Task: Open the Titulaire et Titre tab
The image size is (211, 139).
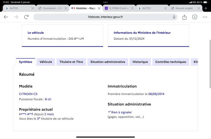Action: pyautogui.click(x=71, y=62)
